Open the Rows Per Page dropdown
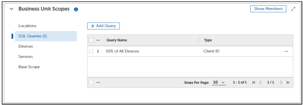Image resolution: width=303 pixels, height=105 pixels. click(219, 83)
